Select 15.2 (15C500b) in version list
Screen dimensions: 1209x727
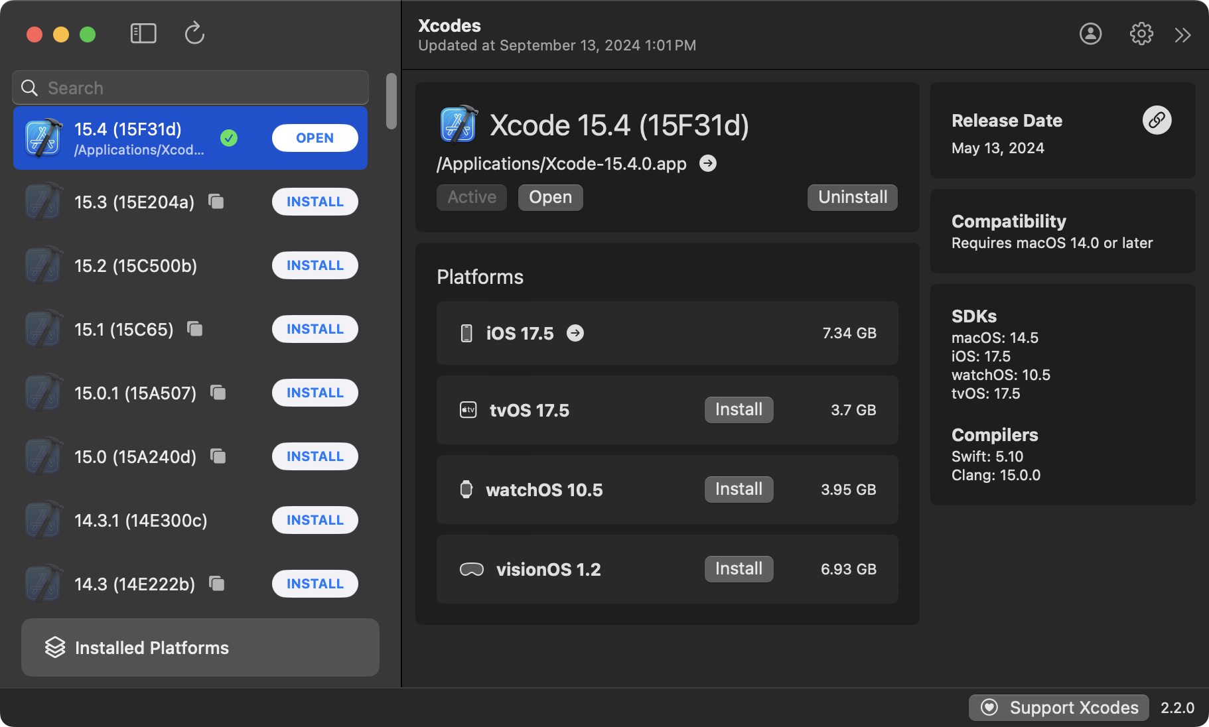click(136, 266)
